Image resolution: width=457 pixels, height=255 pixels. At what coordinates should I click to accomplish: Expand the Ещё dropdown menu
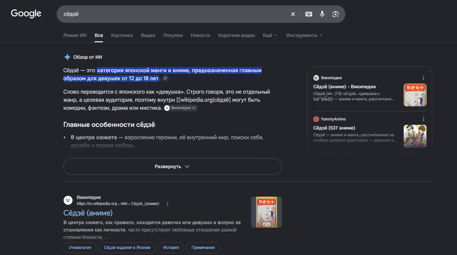(x=270, y=35)
